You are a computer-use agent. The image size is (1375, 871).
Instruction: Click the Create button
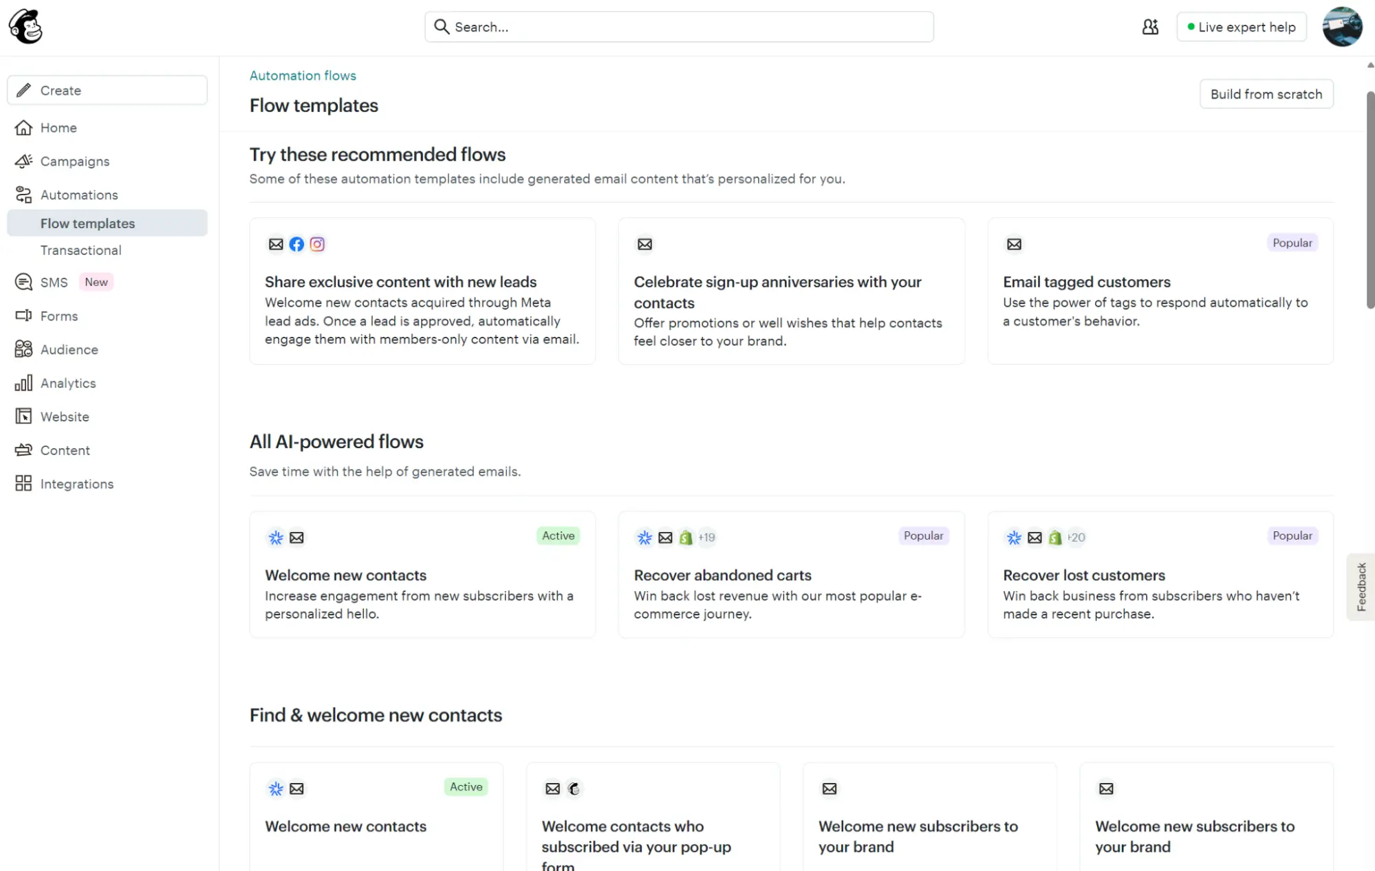107,90
